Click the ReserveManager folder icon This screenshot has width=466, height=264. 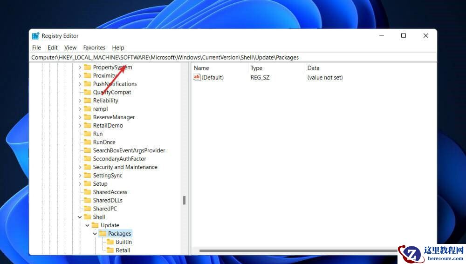tap(88, 117)
